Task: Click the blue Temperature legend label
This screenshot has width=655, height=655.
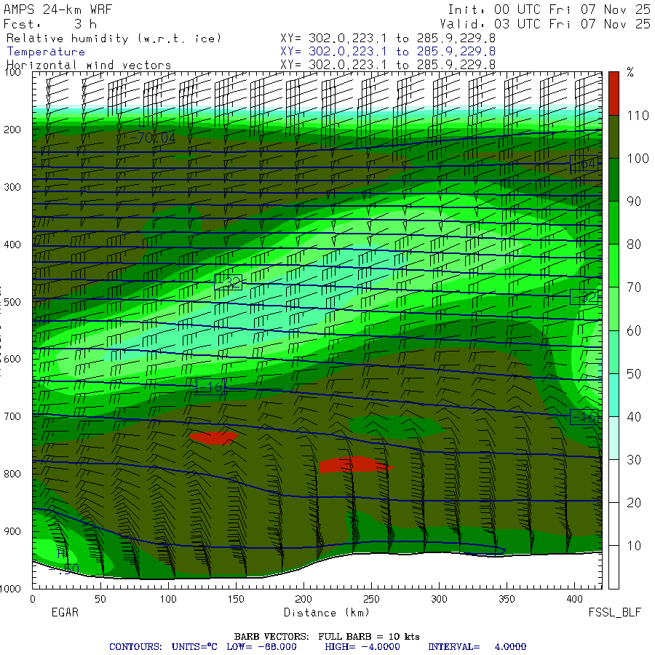Action: [46, 52]
